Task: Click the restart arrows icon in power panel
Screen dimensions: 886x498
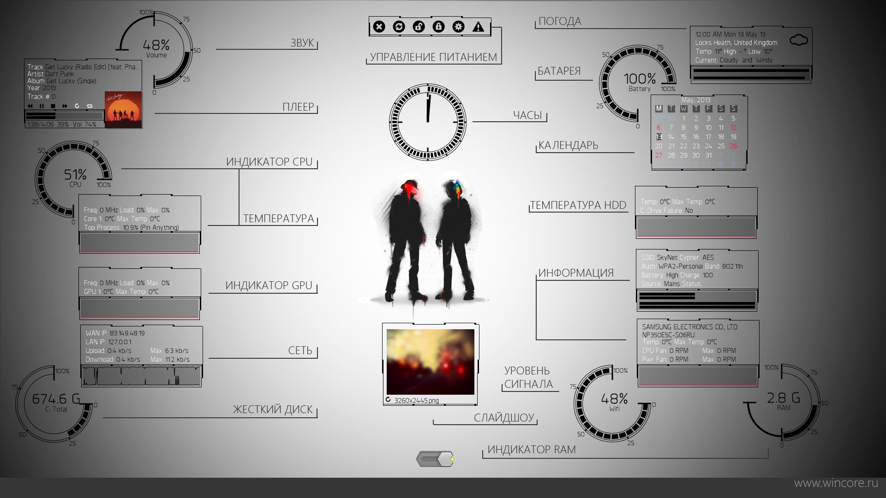Action: [x=399, y=27]
